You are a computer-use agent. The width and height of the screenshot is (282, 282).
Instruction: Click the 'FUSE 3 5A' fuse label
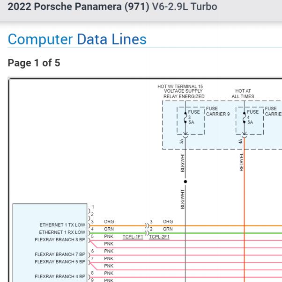(x=194, y=117)
